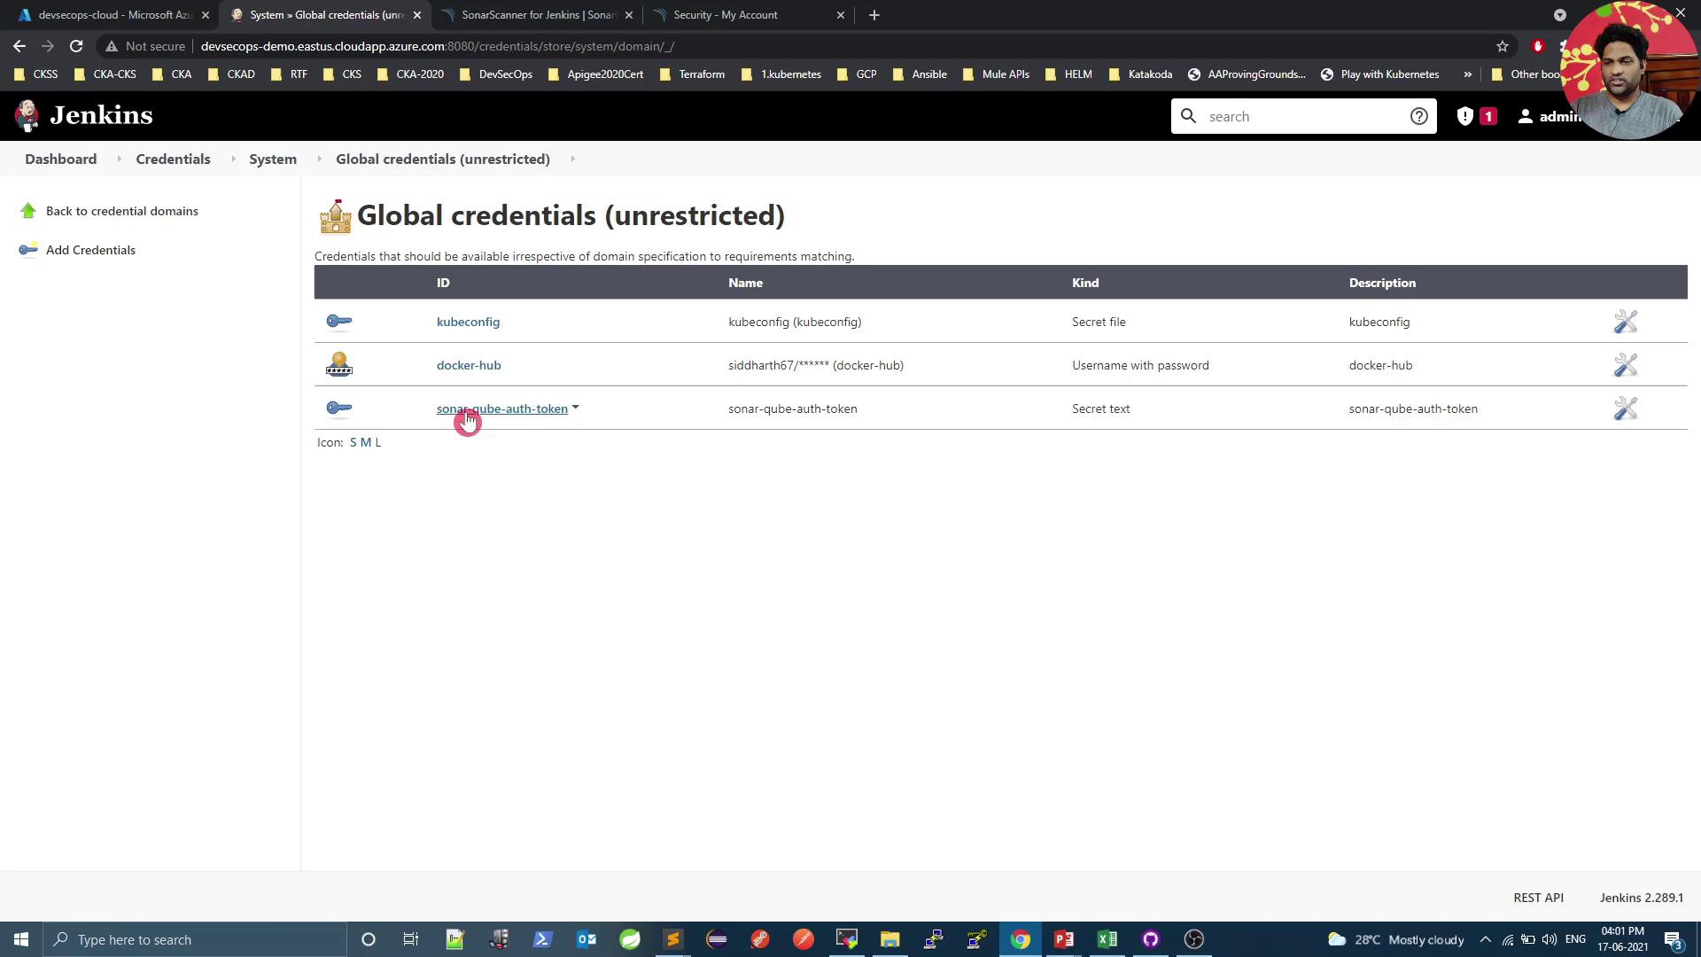Reload the page with the refresh icon
Screen dimensions: 1701x957
(76, 46)
